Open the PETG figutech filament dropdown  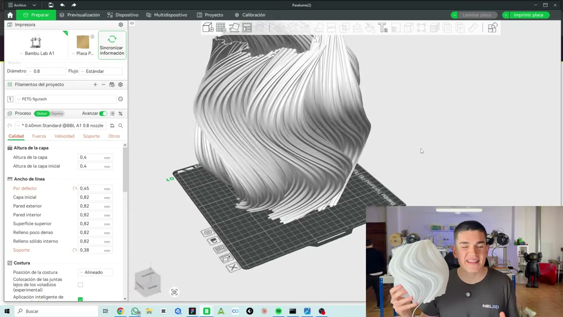click(x=66, y=99)
